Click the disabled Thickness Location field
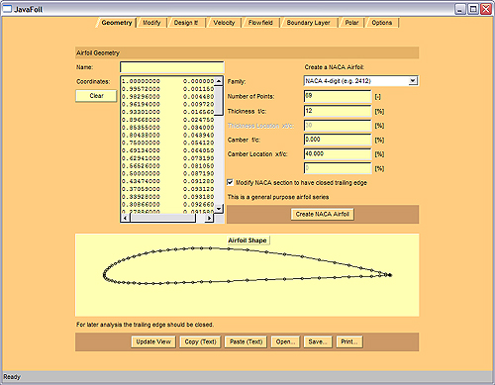Screen dimensions: 495x385 338,126
